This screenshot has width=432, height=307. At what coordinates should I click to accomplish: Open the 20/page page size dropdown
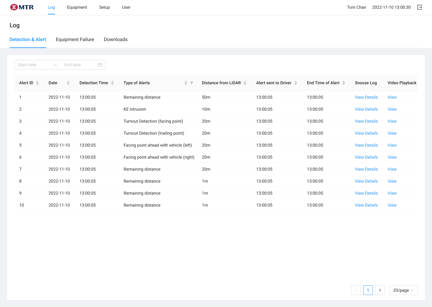coord(403,290)
